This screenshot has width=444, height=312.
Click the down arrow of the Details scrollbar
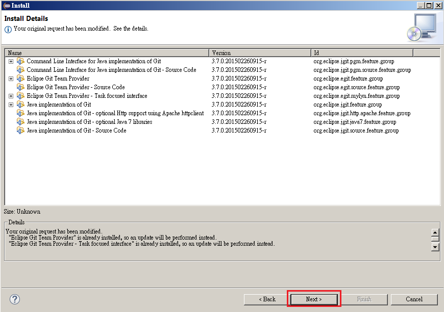coord(435,247)
